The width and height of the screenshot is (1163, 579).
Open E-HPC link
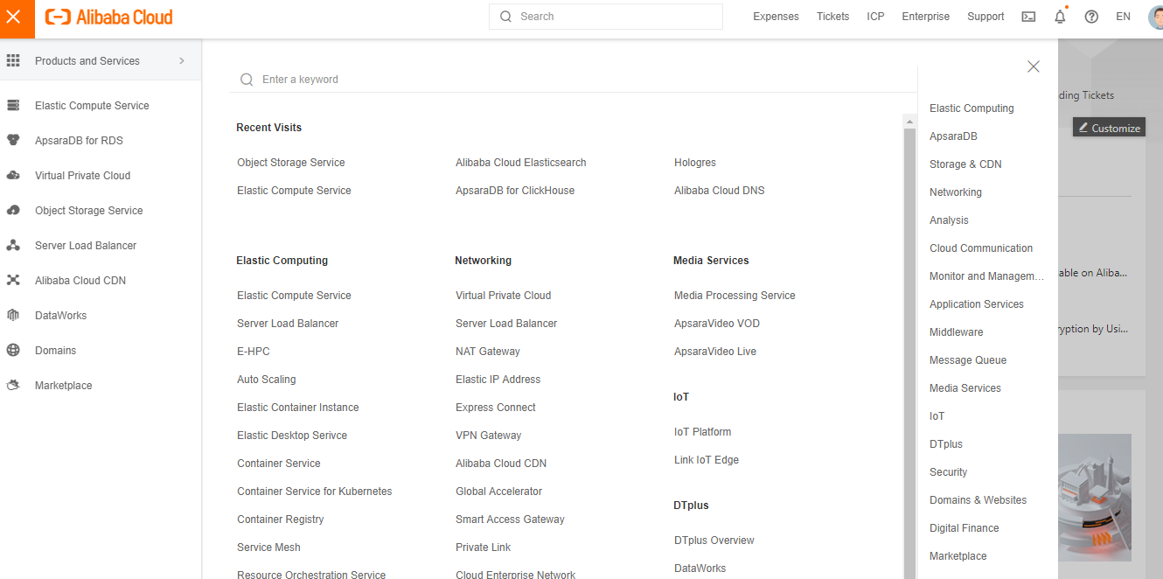click(x=254, y=352)
